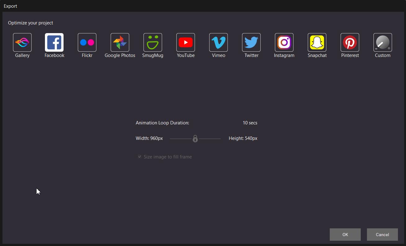
Task: Choose the Facebook export preset
Action: coord(54,42)
